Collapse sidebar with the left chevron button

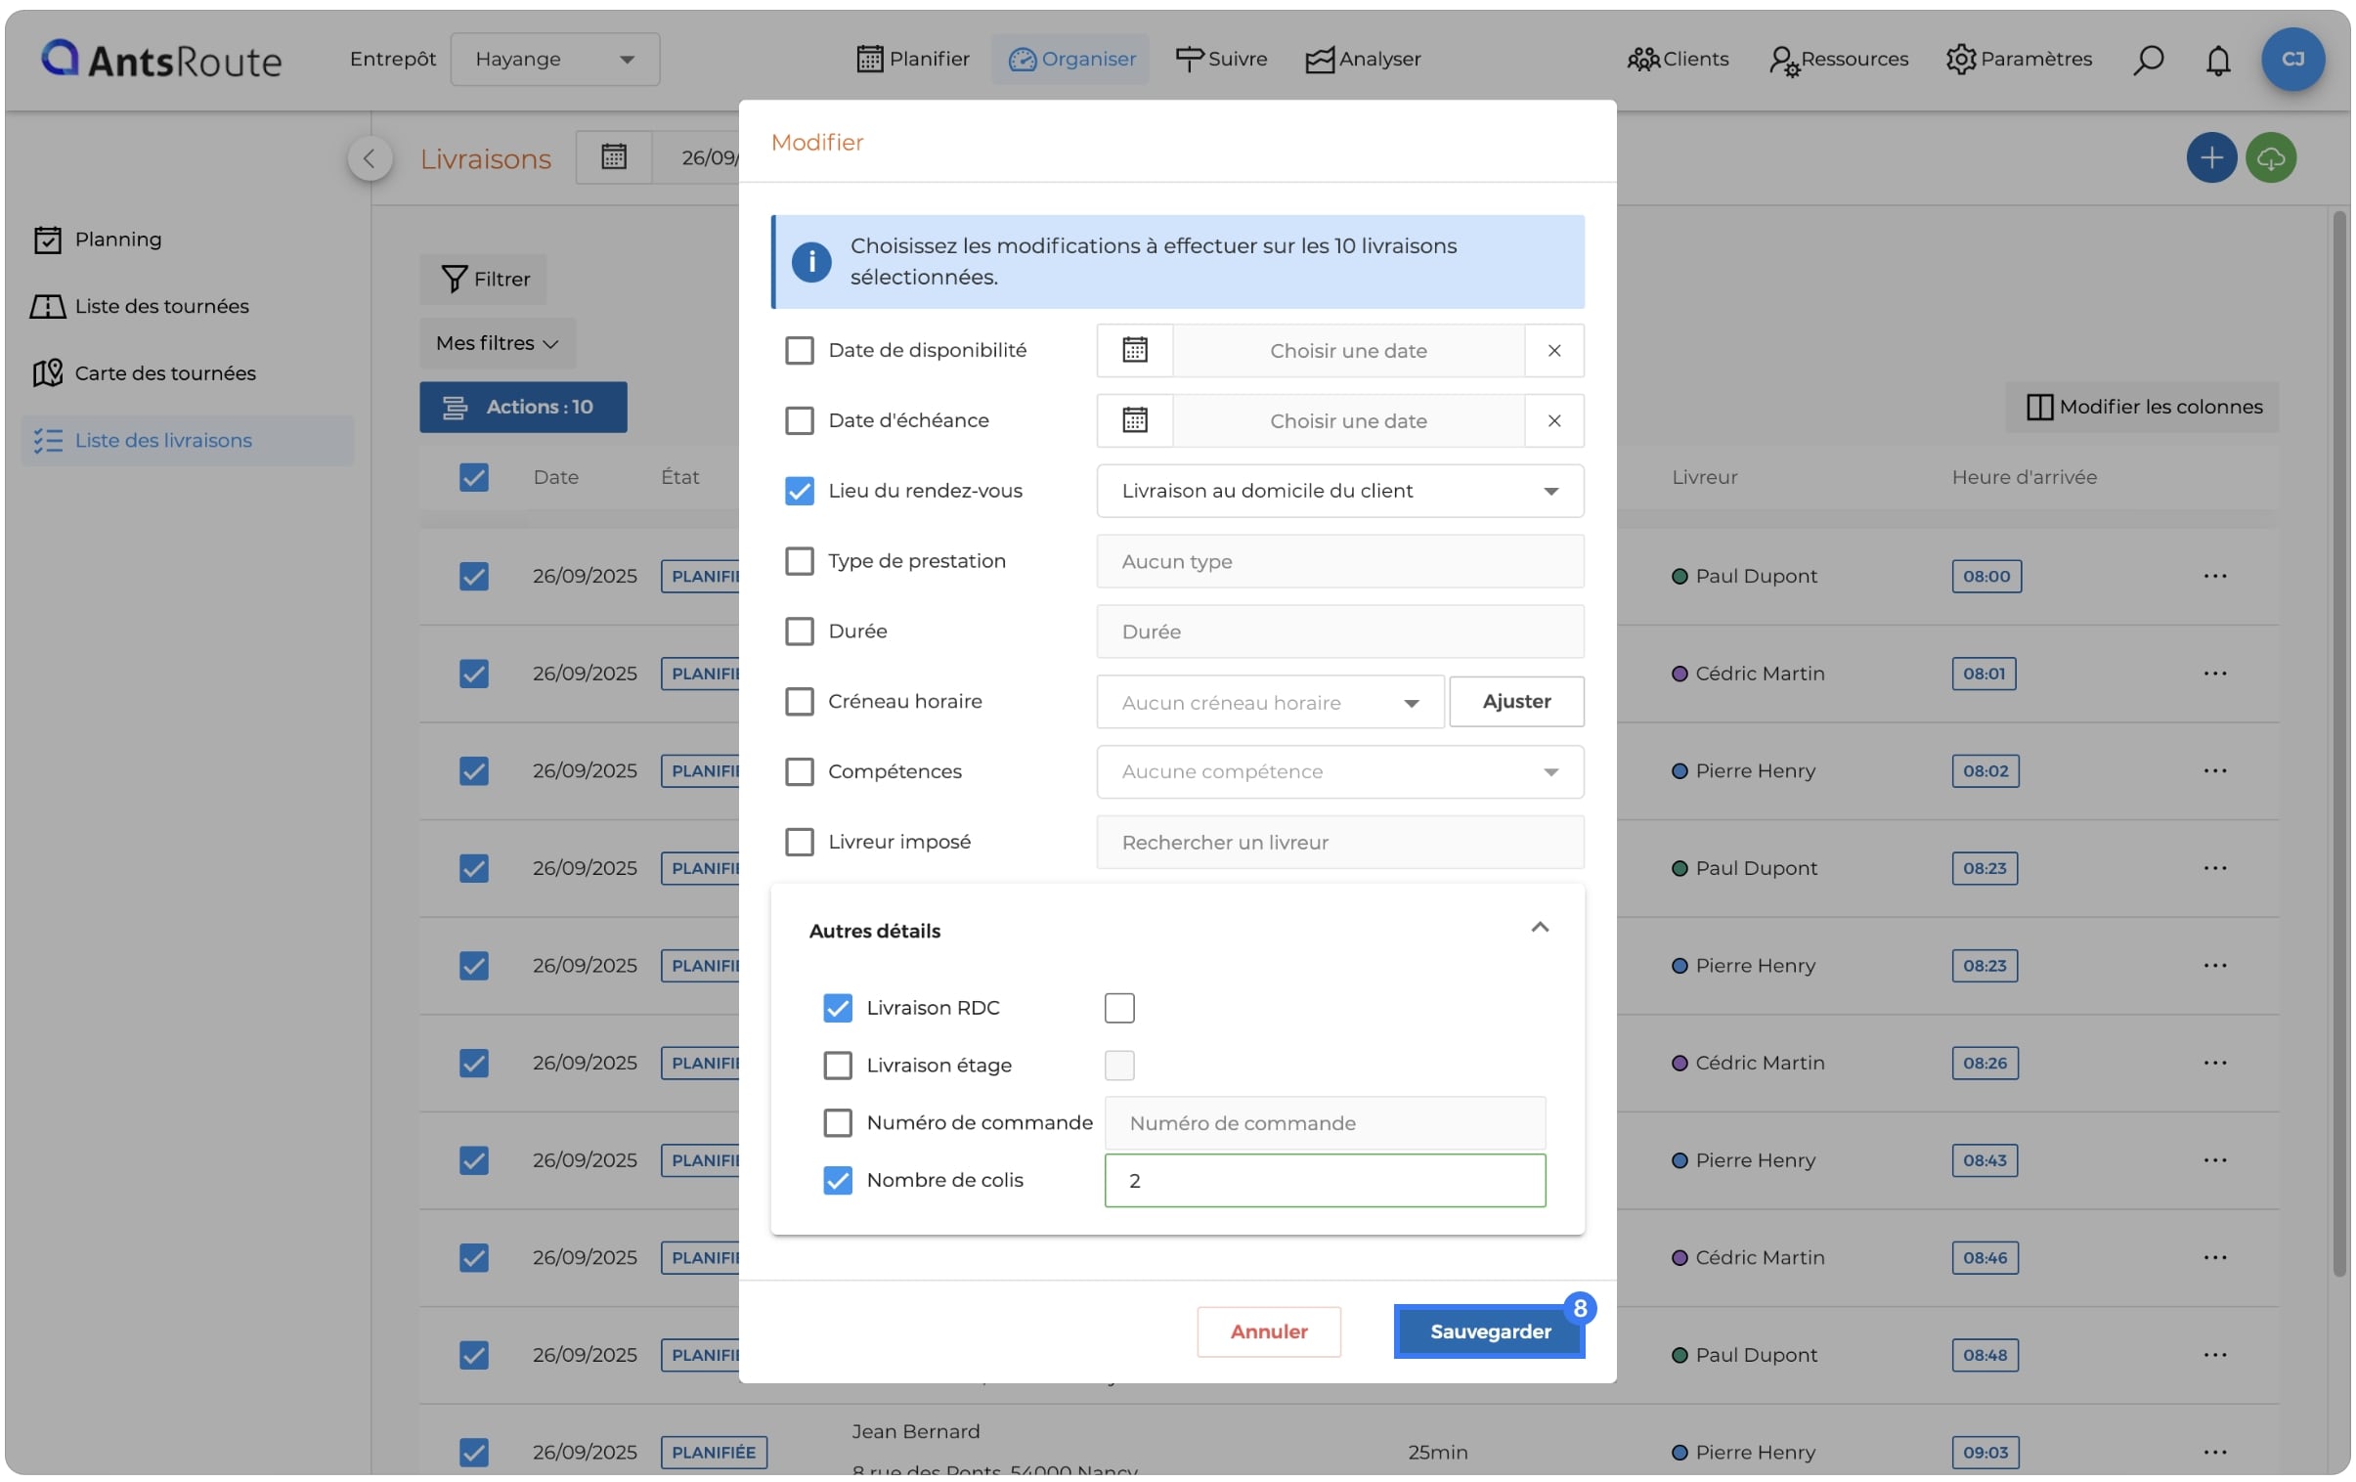click(370, 158)
